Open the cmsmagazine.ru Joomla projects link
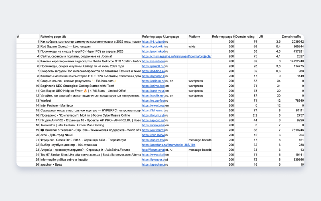This screenshot has height=201, width=321. point(177,56)
